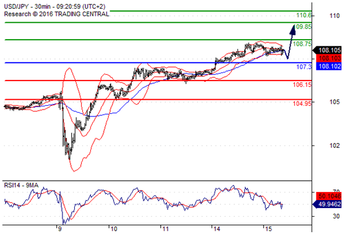Click the 102 price axis label
Viewport: 345px width, 234px height.
pyautogui.click(x=334, y=145)
